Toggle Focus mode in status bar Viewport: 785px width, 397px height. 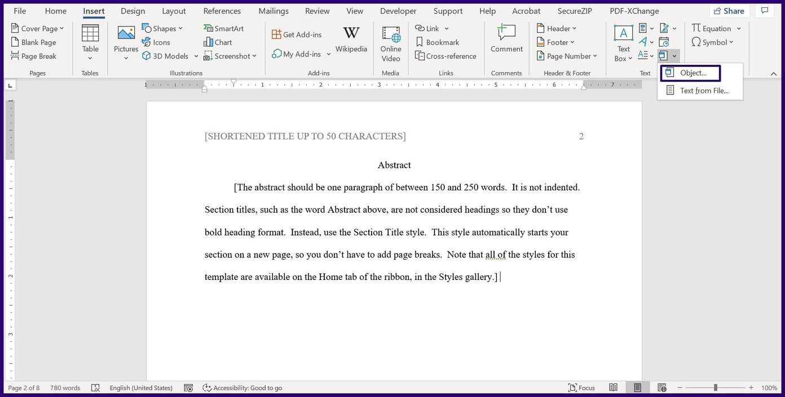coord(581,388)
